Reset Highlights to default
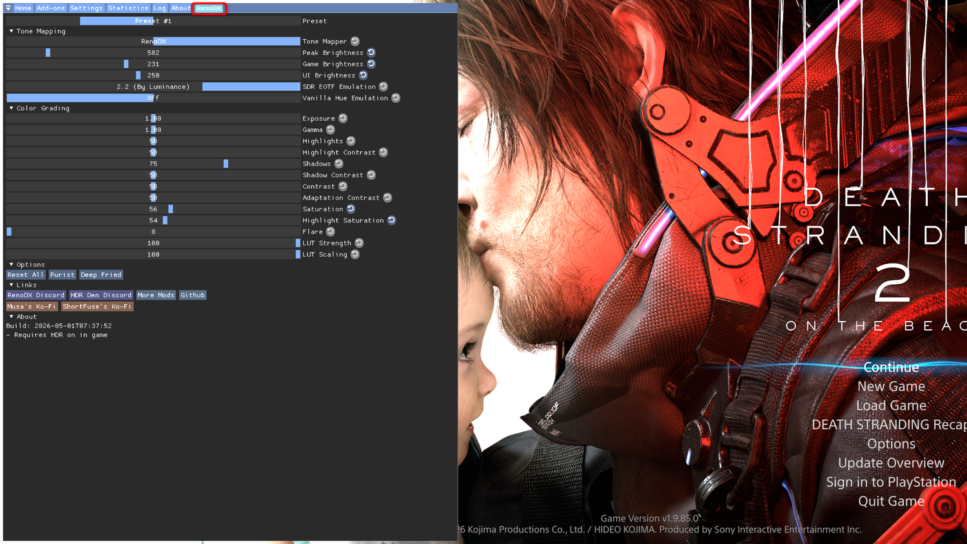Screen dimensions: 967x544 [x=351, y=141]
